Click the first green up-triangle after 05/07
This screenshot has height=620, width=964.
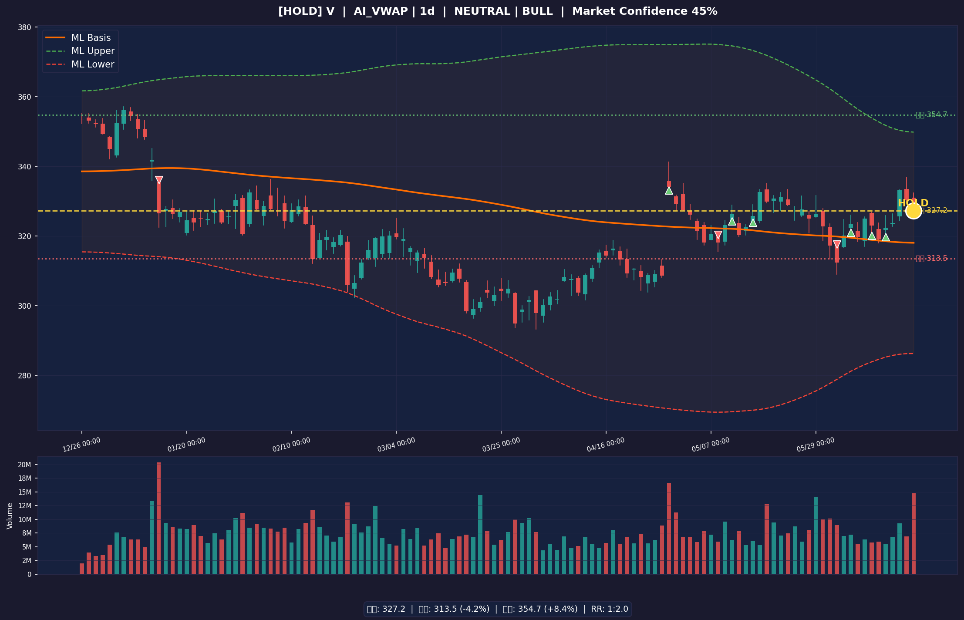click(x=732, y=221)
